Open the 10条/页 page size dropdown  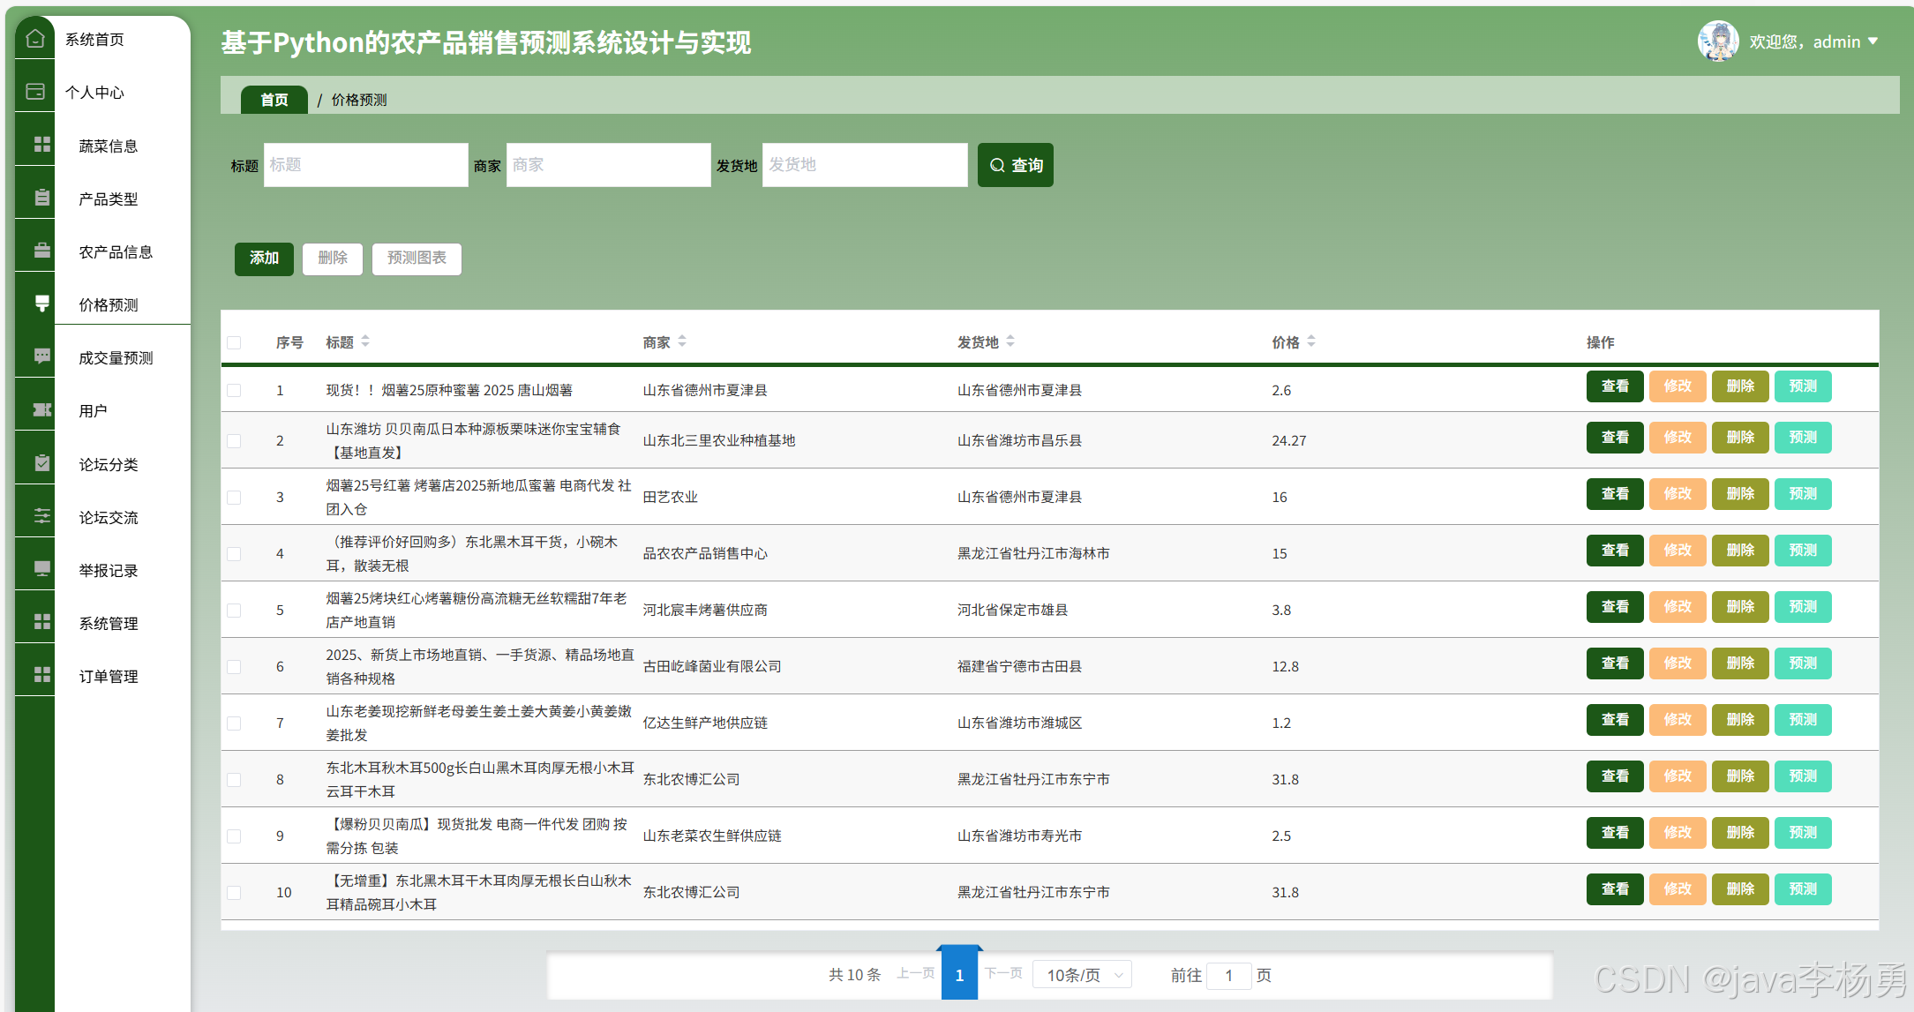point(1082,975)
